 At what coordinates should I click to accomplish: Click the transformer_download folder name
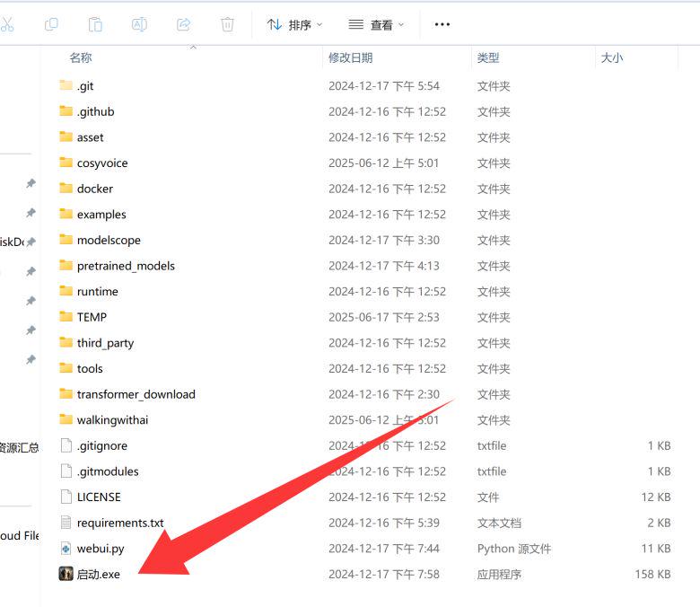click(x=136, y=394)
